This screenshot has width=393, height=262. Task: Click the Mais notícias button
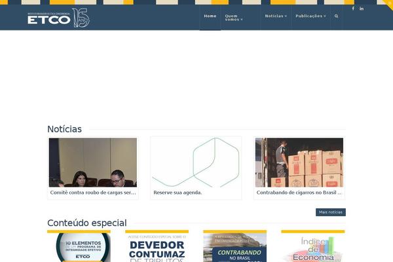click(331, 212)
